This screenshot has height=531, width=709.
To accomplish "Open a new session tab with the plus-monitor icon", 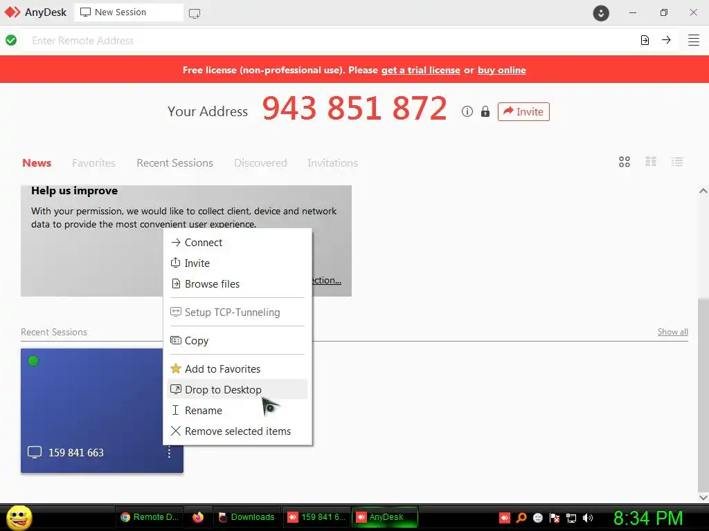I will [195, 13].
